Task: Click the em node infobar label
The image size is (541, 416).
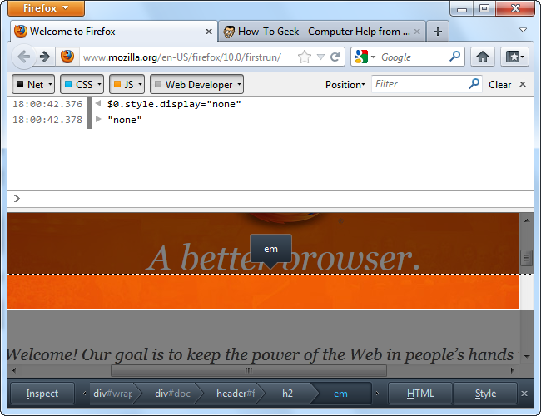Action: (x=270, y=249)
